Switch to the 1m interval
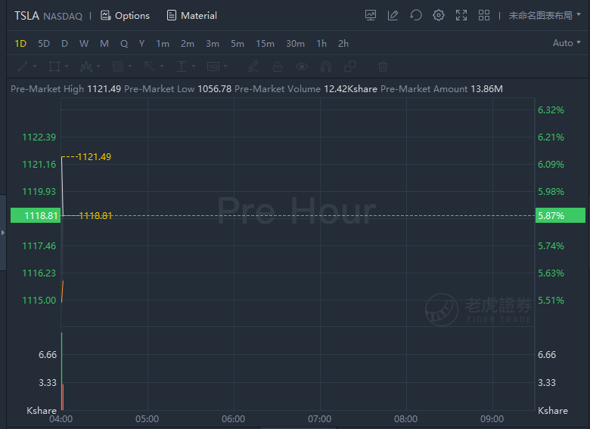 point(163,44)
